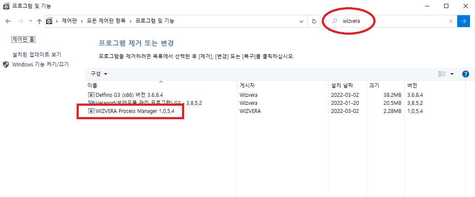Image resolution: width=475 pixels, height=197 pixels.
Task: Click 프로그램 및 기능 breadcrumb
Action: [155, 21]
